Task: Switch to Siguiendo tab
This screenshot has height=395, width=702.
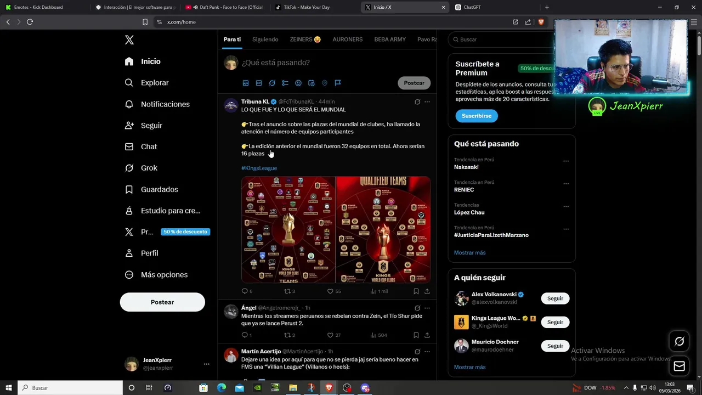Action: pos(265,39)
